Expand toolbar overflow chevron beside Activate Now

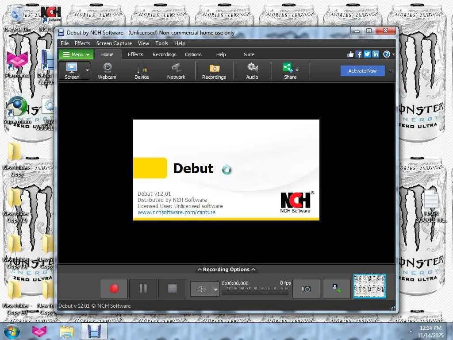click(392, 71)
